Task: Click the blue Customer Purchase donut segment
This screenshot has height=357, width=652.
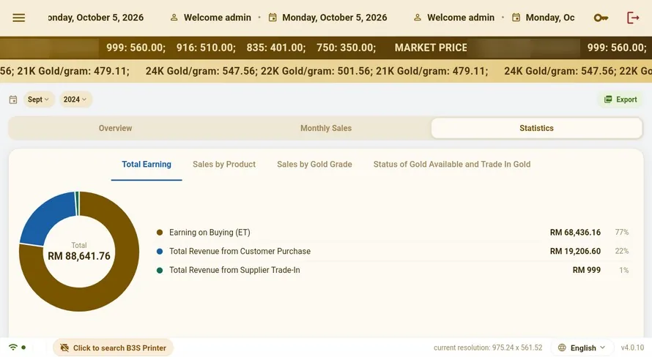Action: point(45,219)
